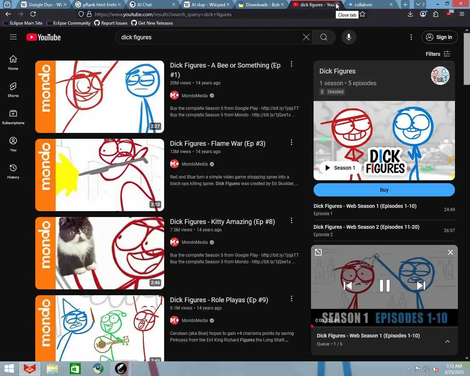The width and height of the screenshot is (470, 376).
Task: Open Firefox application menu
Action: pyautogui.click(x=462, y=14)
